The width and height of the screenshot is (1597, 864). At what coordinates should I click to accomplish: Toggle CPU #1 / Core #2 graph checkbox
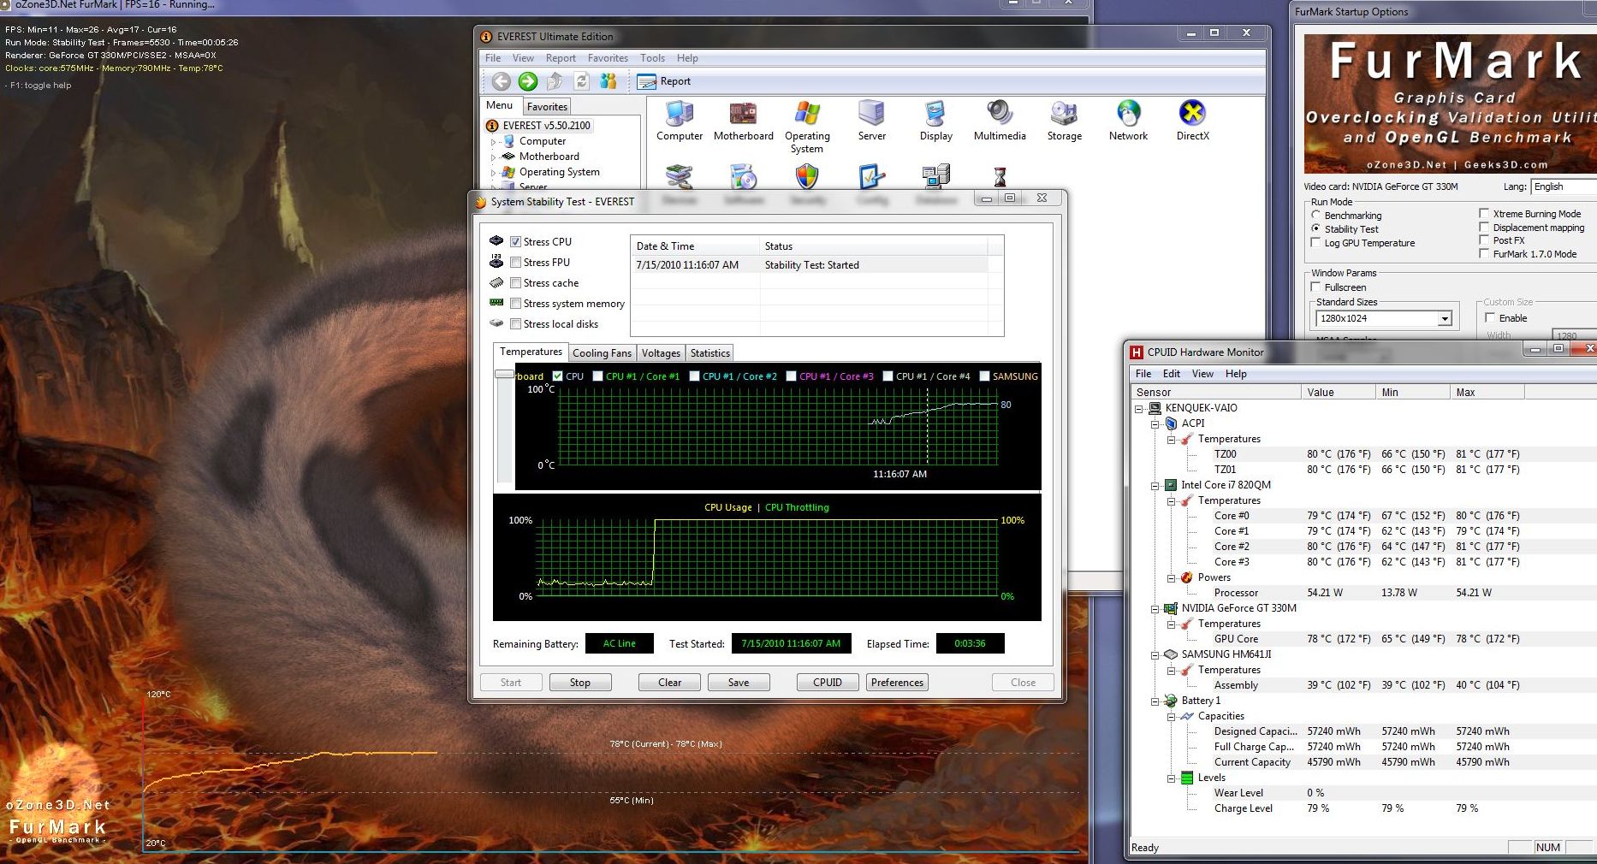coord(695,376)
